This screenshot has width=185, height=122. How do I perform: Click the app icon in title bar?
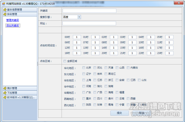click(4, 4)
